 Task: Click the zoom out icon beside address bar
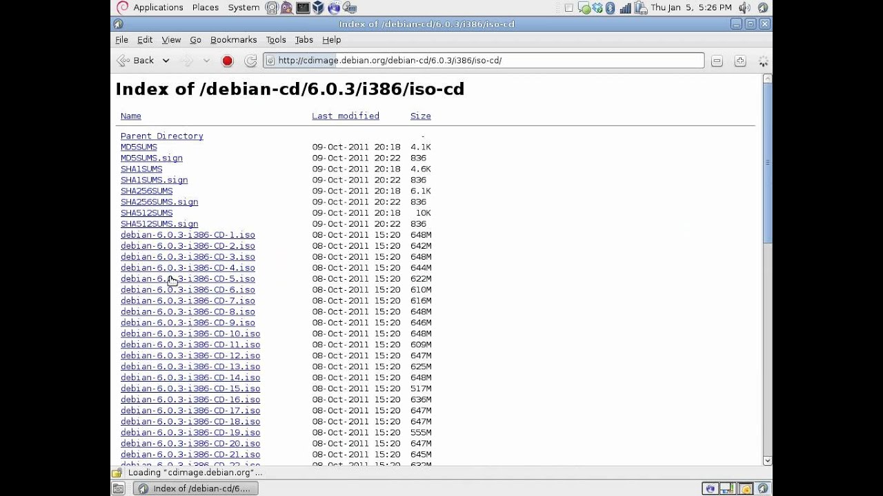point(717,61)
